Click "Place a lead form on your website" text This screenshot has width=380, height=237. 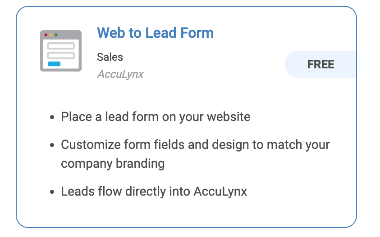point(156,117)
